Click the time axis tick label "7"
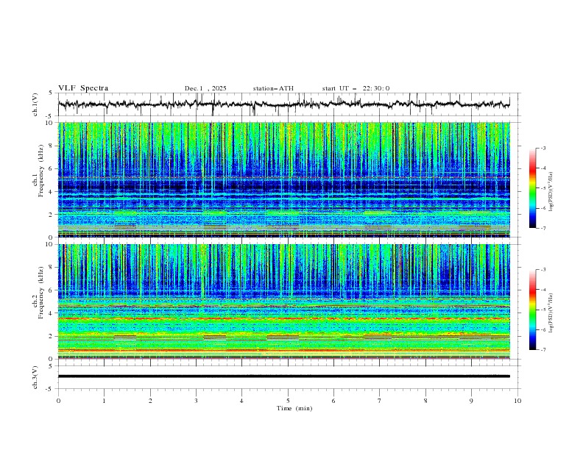 [x=380, y=401]
